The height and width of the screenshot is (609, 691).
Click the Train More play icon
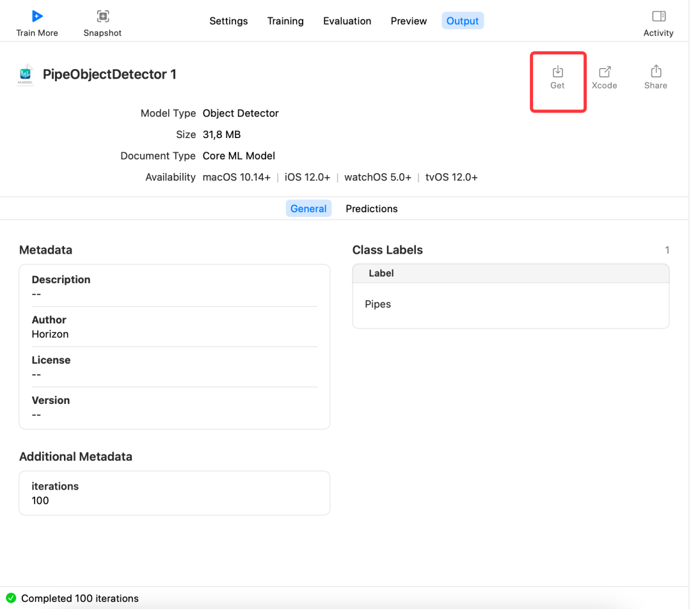click(x=38, y=17)
